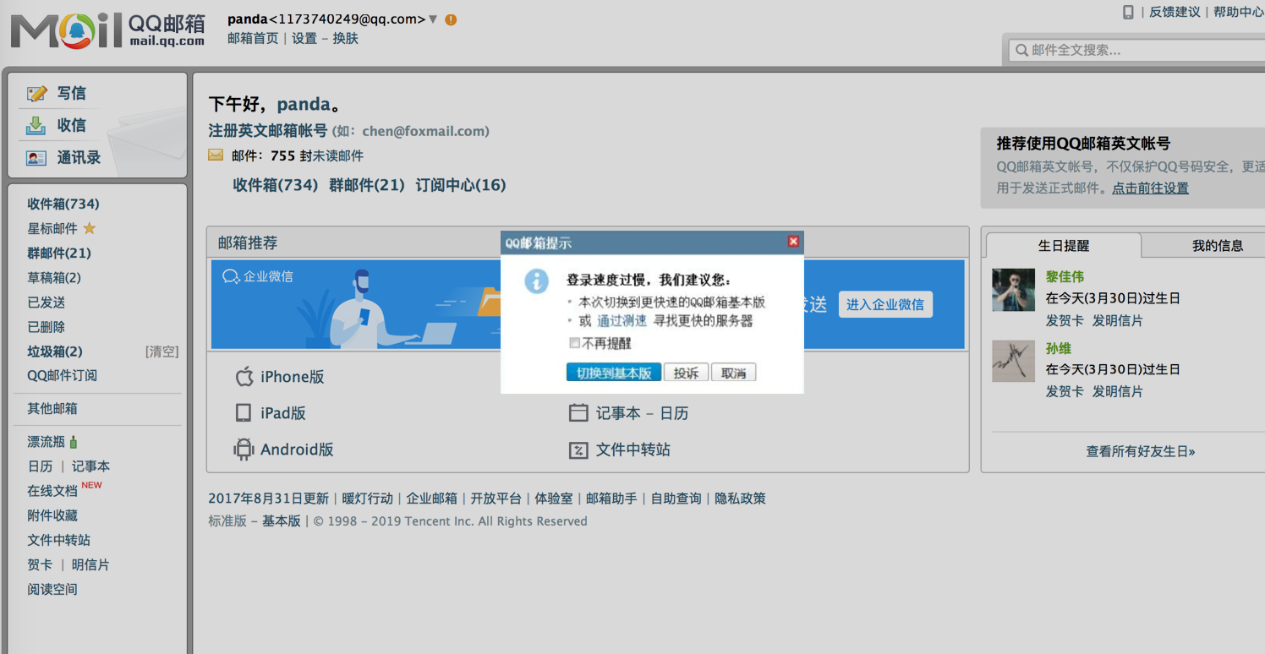Viewport: 1265px width, 654px height.
Task: Click 进入企业微信 button on the banner
Action: click(885, 304)
